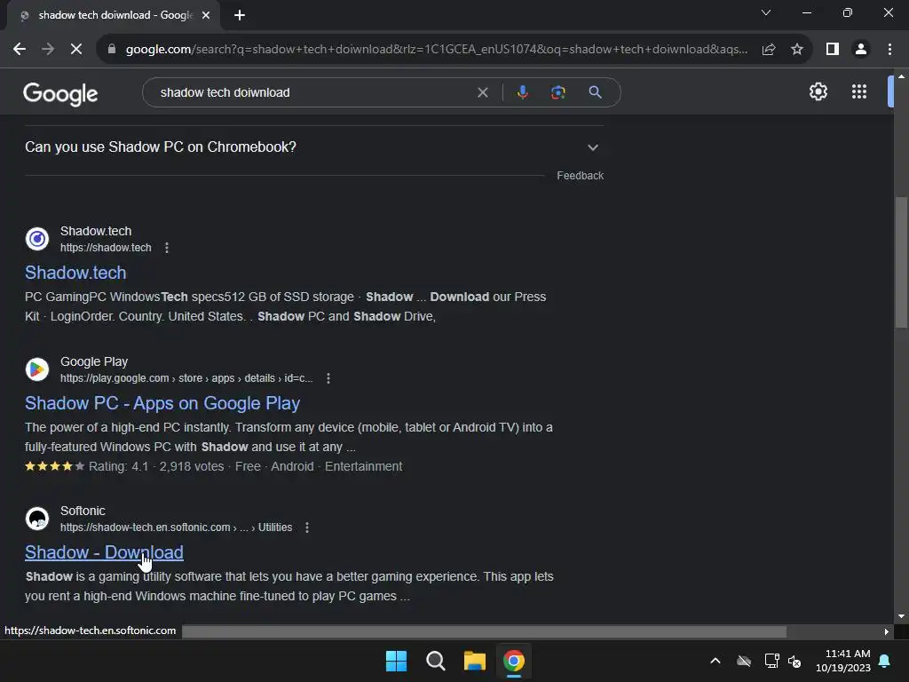Open the Shadow.tech result title
The width and height of the screenshot is (909, 682).
(75, 273)
